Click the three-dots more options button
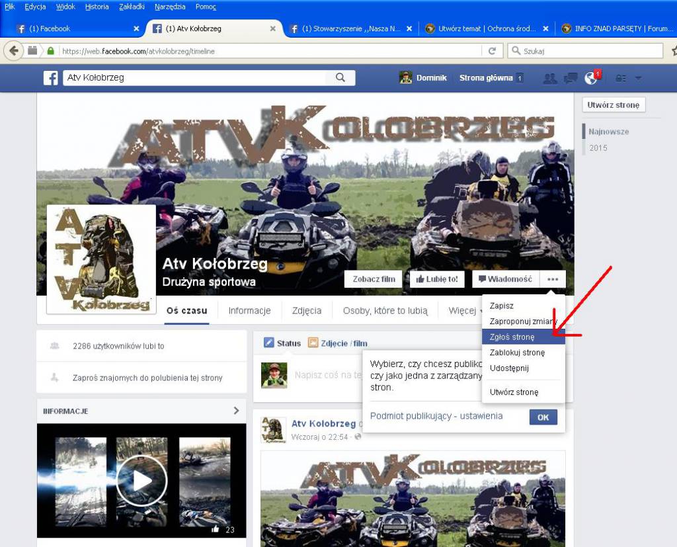The image size is (677, 547). [553, 279]
